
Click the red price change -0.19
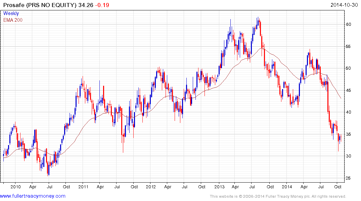(102, 5)
